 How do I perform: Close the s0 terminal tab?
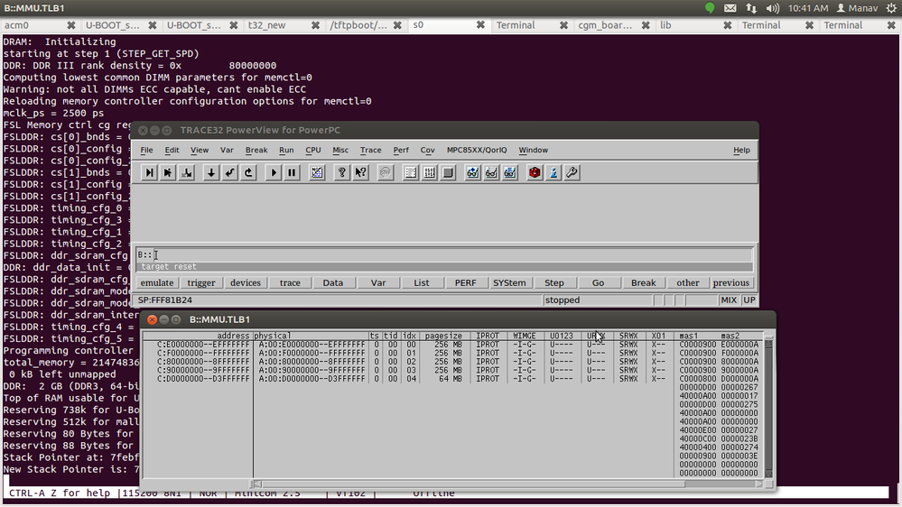(x=480, y=25)
